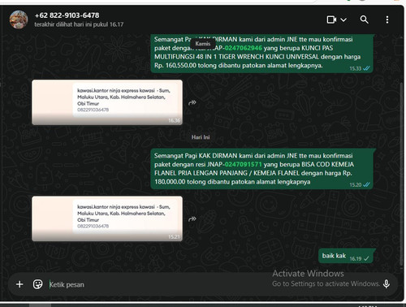
Task: Click the last seen status text
Action: pos(79,24)
